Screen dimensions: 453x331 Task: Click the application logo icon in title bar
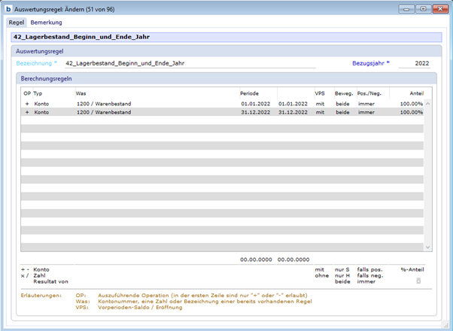click(8, 8)
